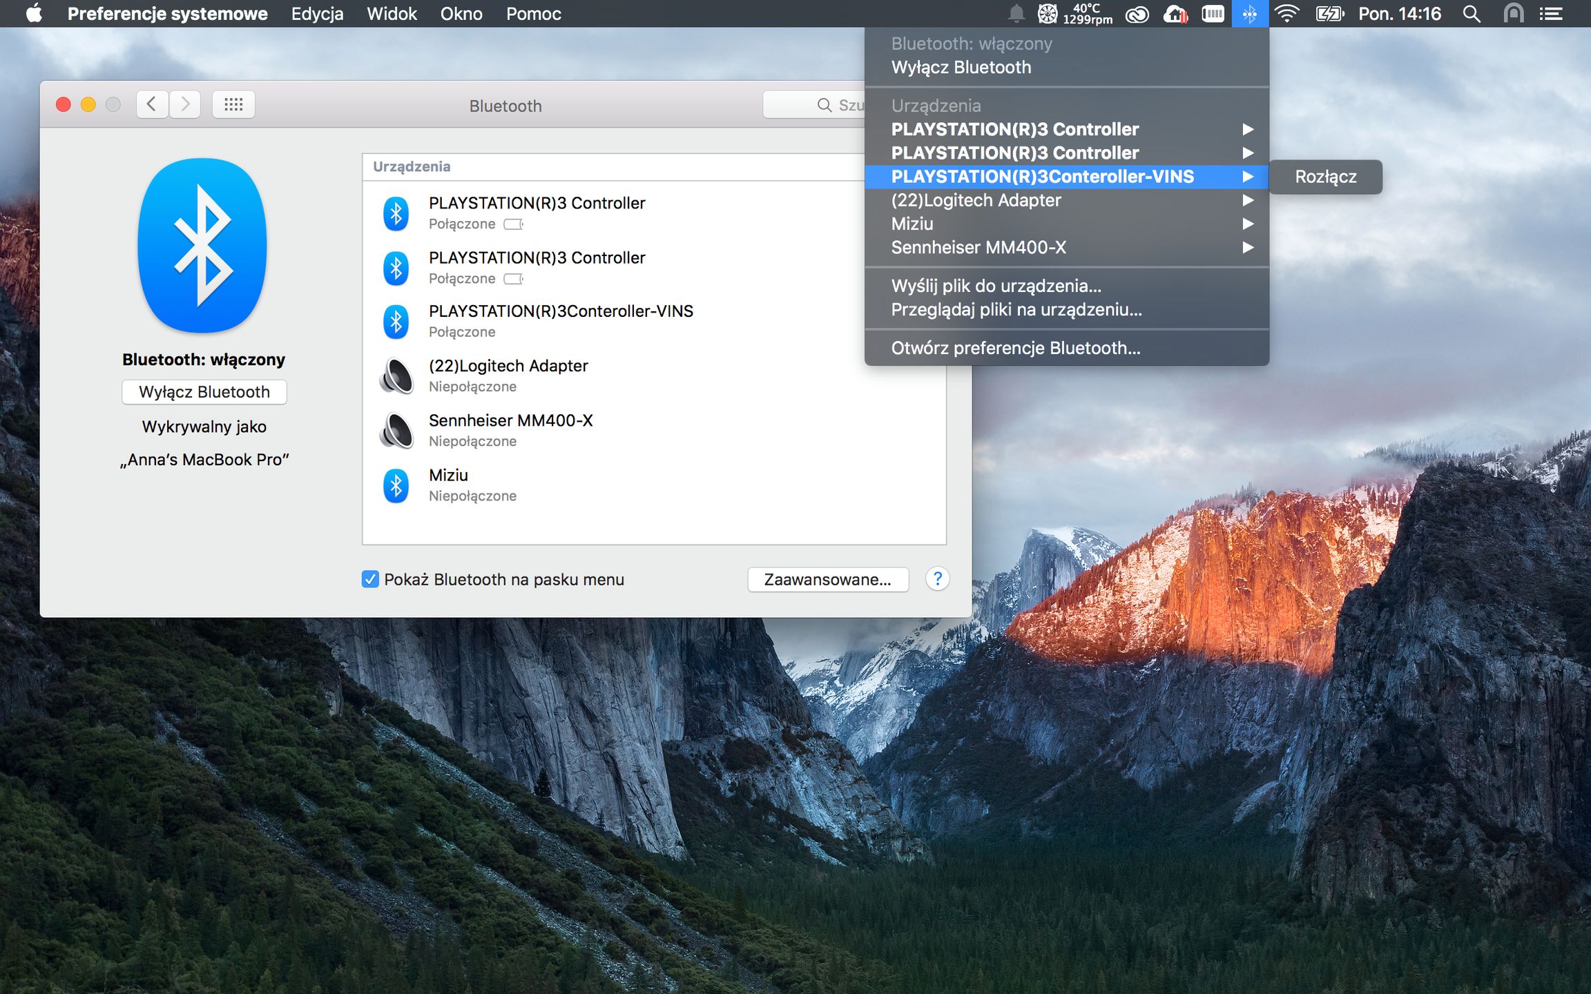
Task: Click the battery status icon
Action: click(x=1329, y=14)
